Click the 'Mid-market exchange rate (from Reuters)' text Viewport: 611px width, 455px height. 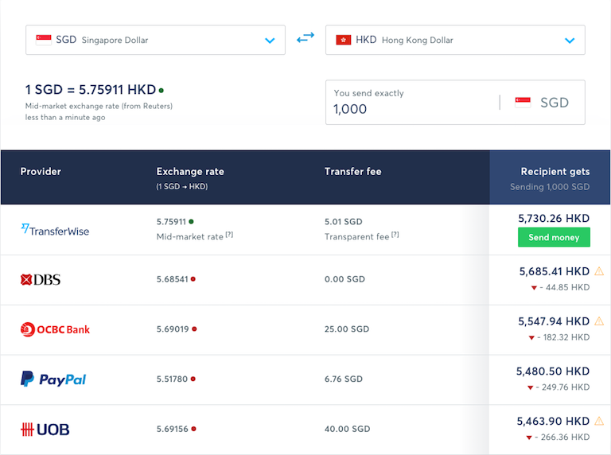click(99, 106)
